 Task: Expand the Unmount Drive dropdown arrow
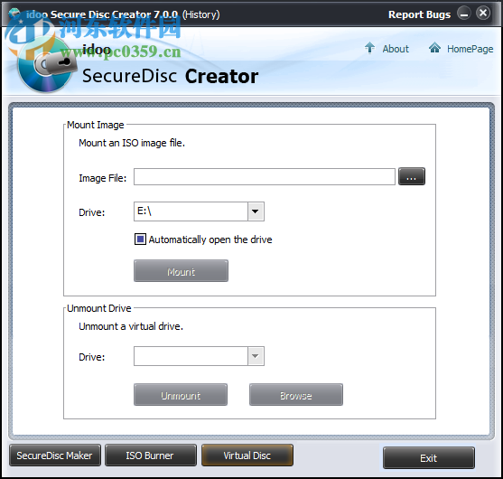tap(256, 356)
